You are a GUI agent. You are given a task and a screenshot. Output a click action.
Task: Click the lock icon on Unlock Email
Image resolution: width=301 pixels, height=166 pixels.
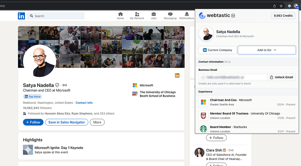click(x=272, y=77)
